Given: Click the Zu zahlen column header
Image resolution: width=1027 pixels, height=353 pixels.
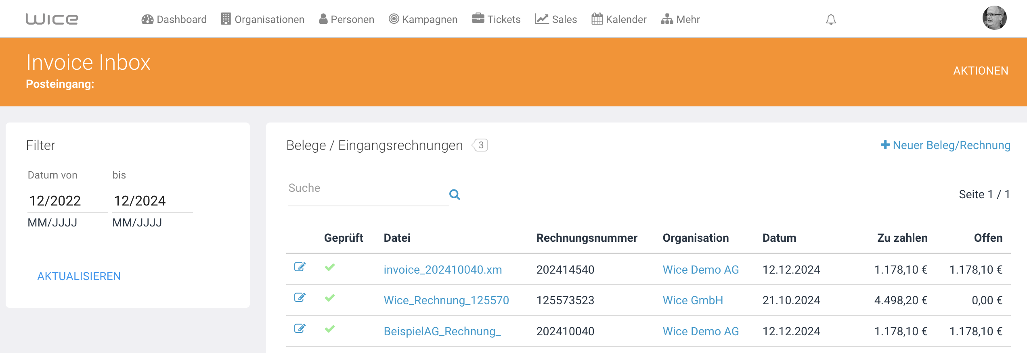Looking at the screenshot, I should 902,238.
